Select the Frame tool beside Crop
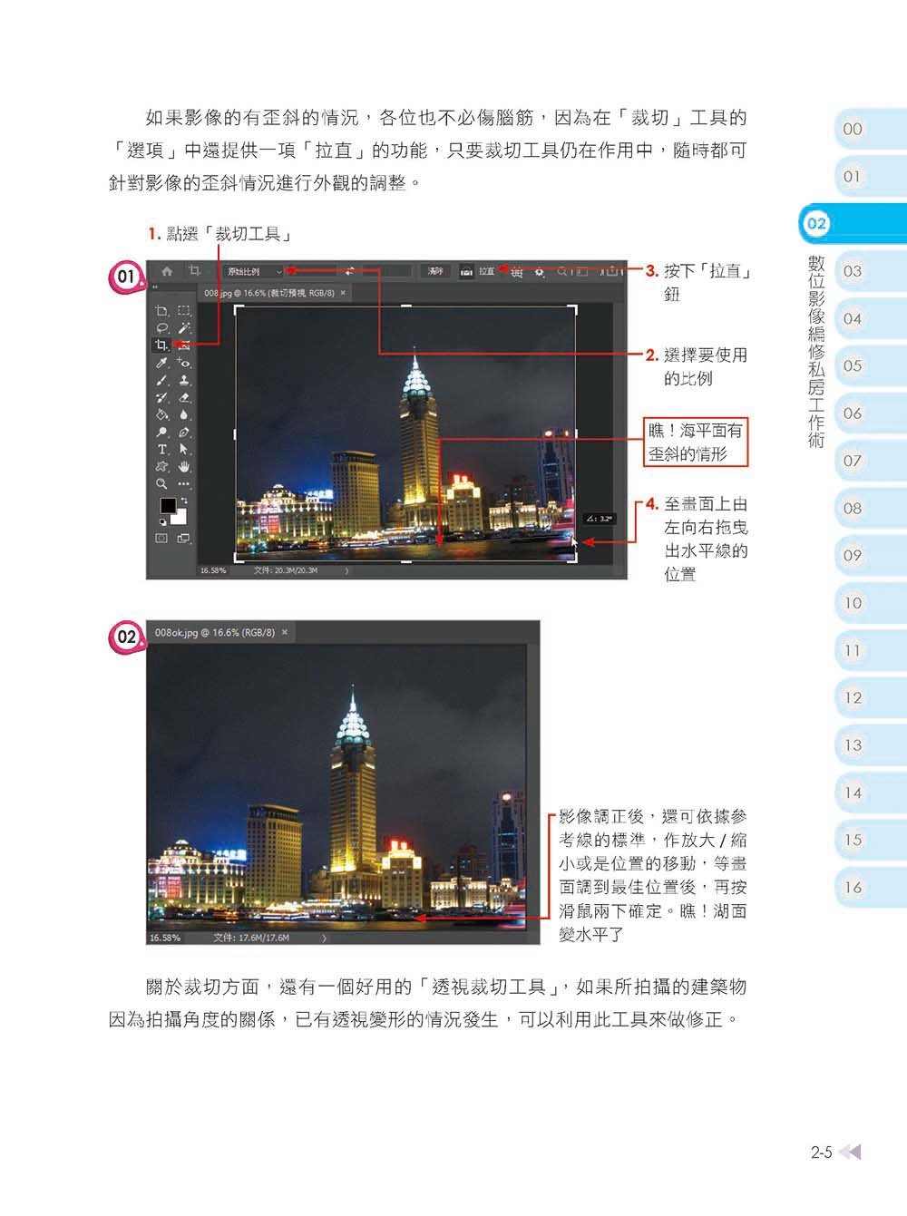Screen dimensions: 907x1216 click(x=184, y=345)
